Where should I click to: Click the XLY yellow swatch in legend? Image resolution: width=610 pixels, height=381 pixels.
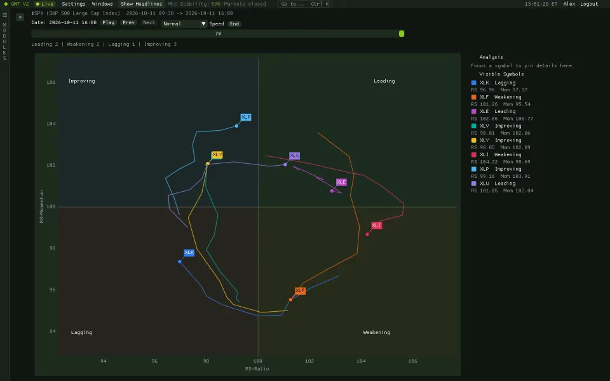pyautogui.click(x=474, y=140)
